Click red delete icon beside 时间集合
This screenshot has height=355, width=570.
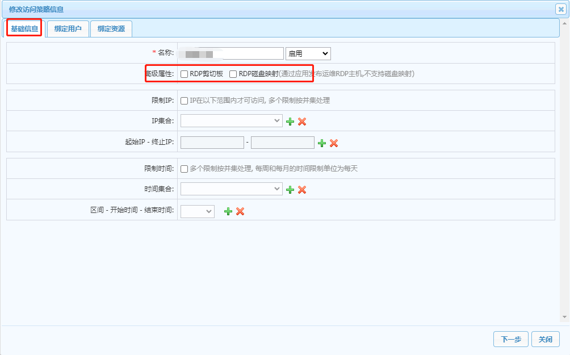(302, 190)
